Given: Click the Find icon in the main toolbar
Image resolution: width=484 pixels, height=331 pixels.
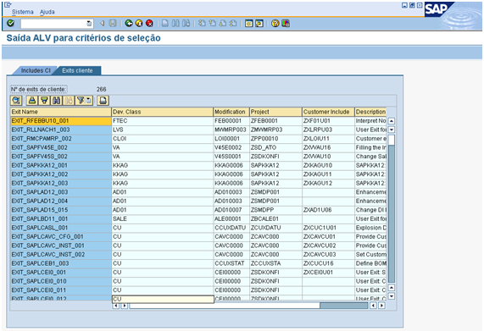Looking at the screenshot, I should point(175,23).
